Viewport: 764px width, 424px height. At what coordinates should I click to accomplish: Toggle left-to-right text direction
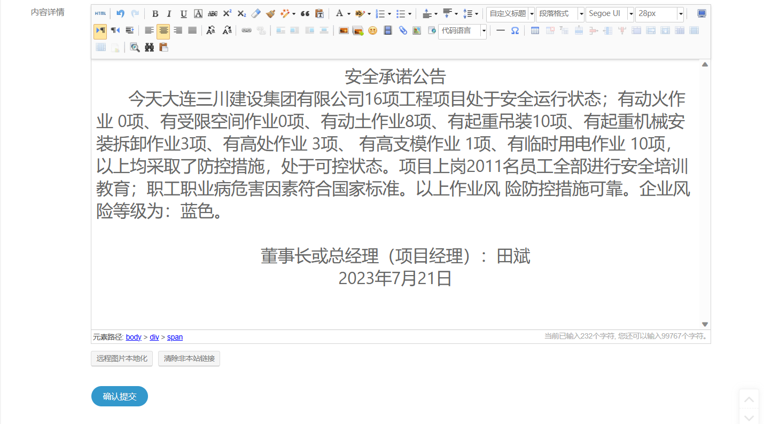pyautogui.click(x=100, y=30)
